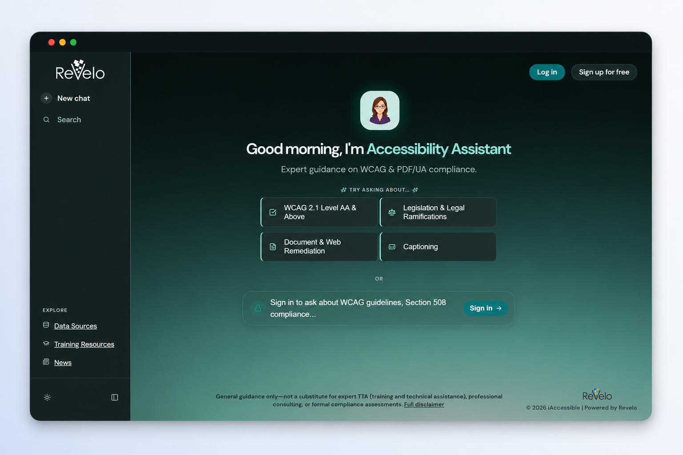The height and width of the screenshot is (455, 683).
Task: Click the "Accessibility Assistant" heading text
Action: tap(438, 149)
